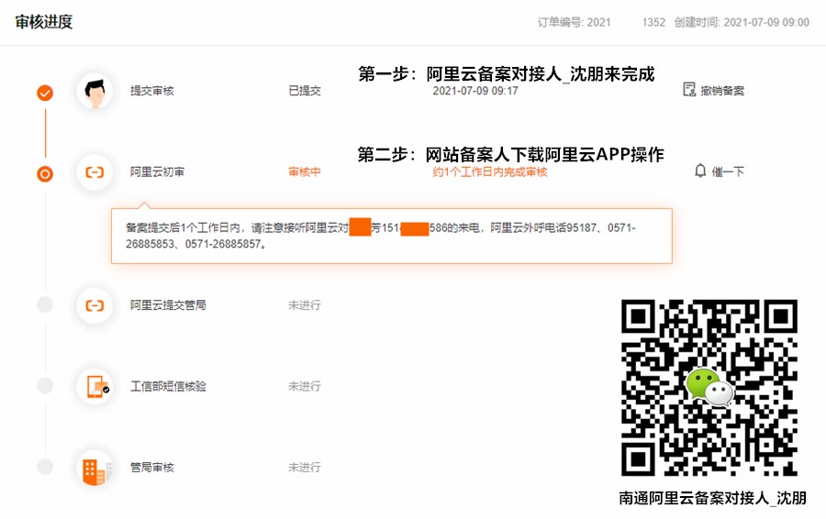This screenshot has width=826, height=519.
Task: Click the 审核中 status text
Action: pos(305,171)
